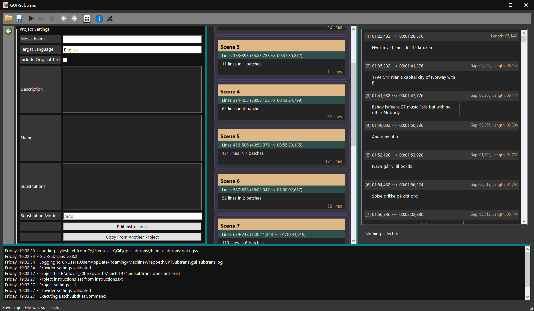Click the Edit Instructions button
The width and height of the screenshot is (534, 311).
coord(132,227)
